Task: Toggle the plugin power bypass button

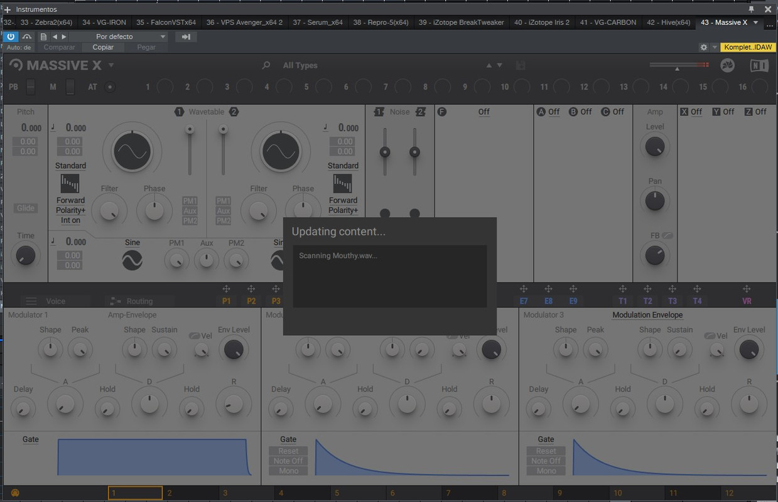Action: click(x=11, y=36)
